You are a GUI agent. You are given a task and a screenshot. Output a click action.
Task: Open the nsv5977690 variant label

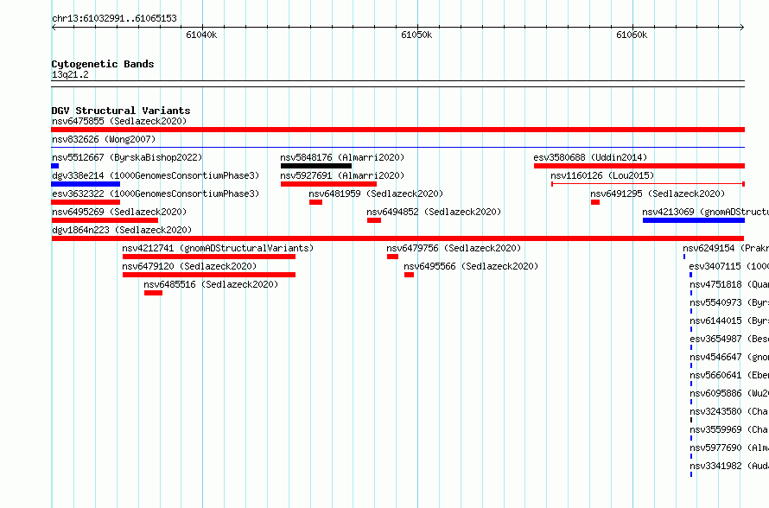729,448
